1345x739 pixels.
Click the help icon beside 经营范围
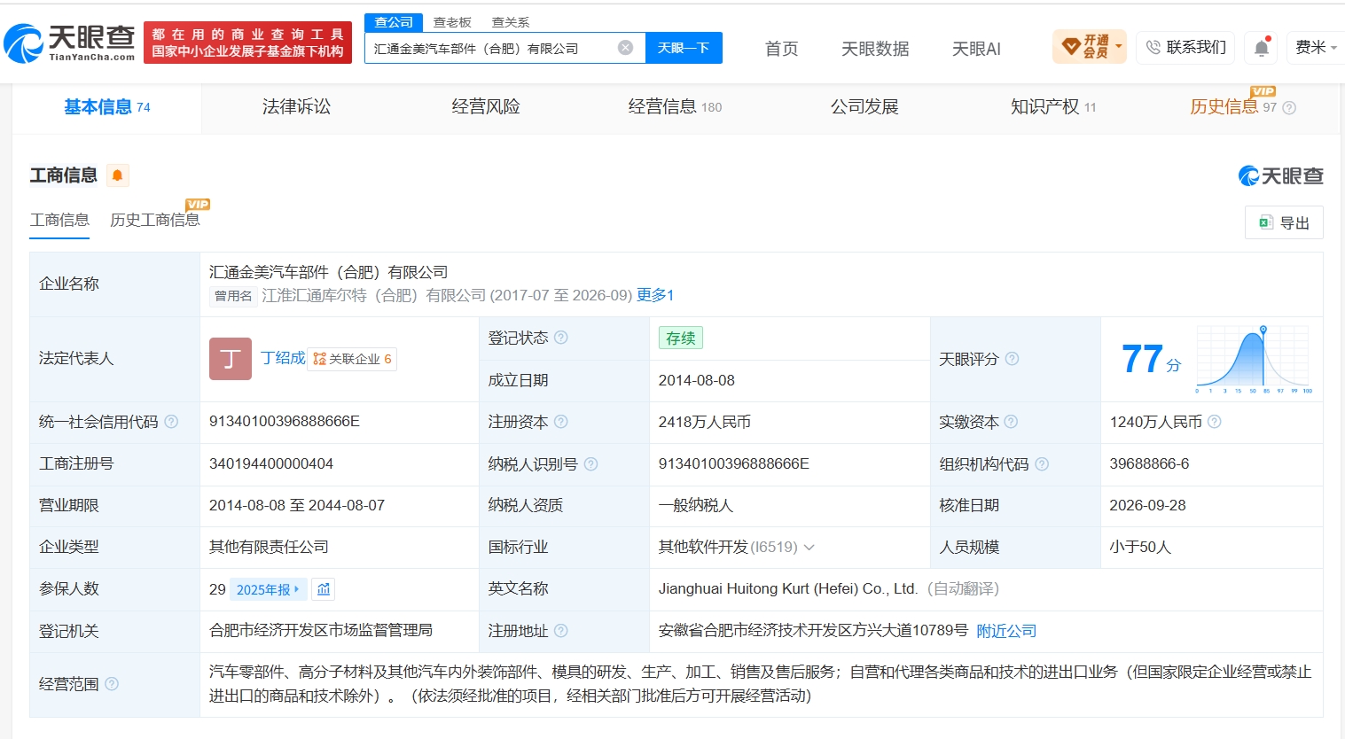pos(112,684)
